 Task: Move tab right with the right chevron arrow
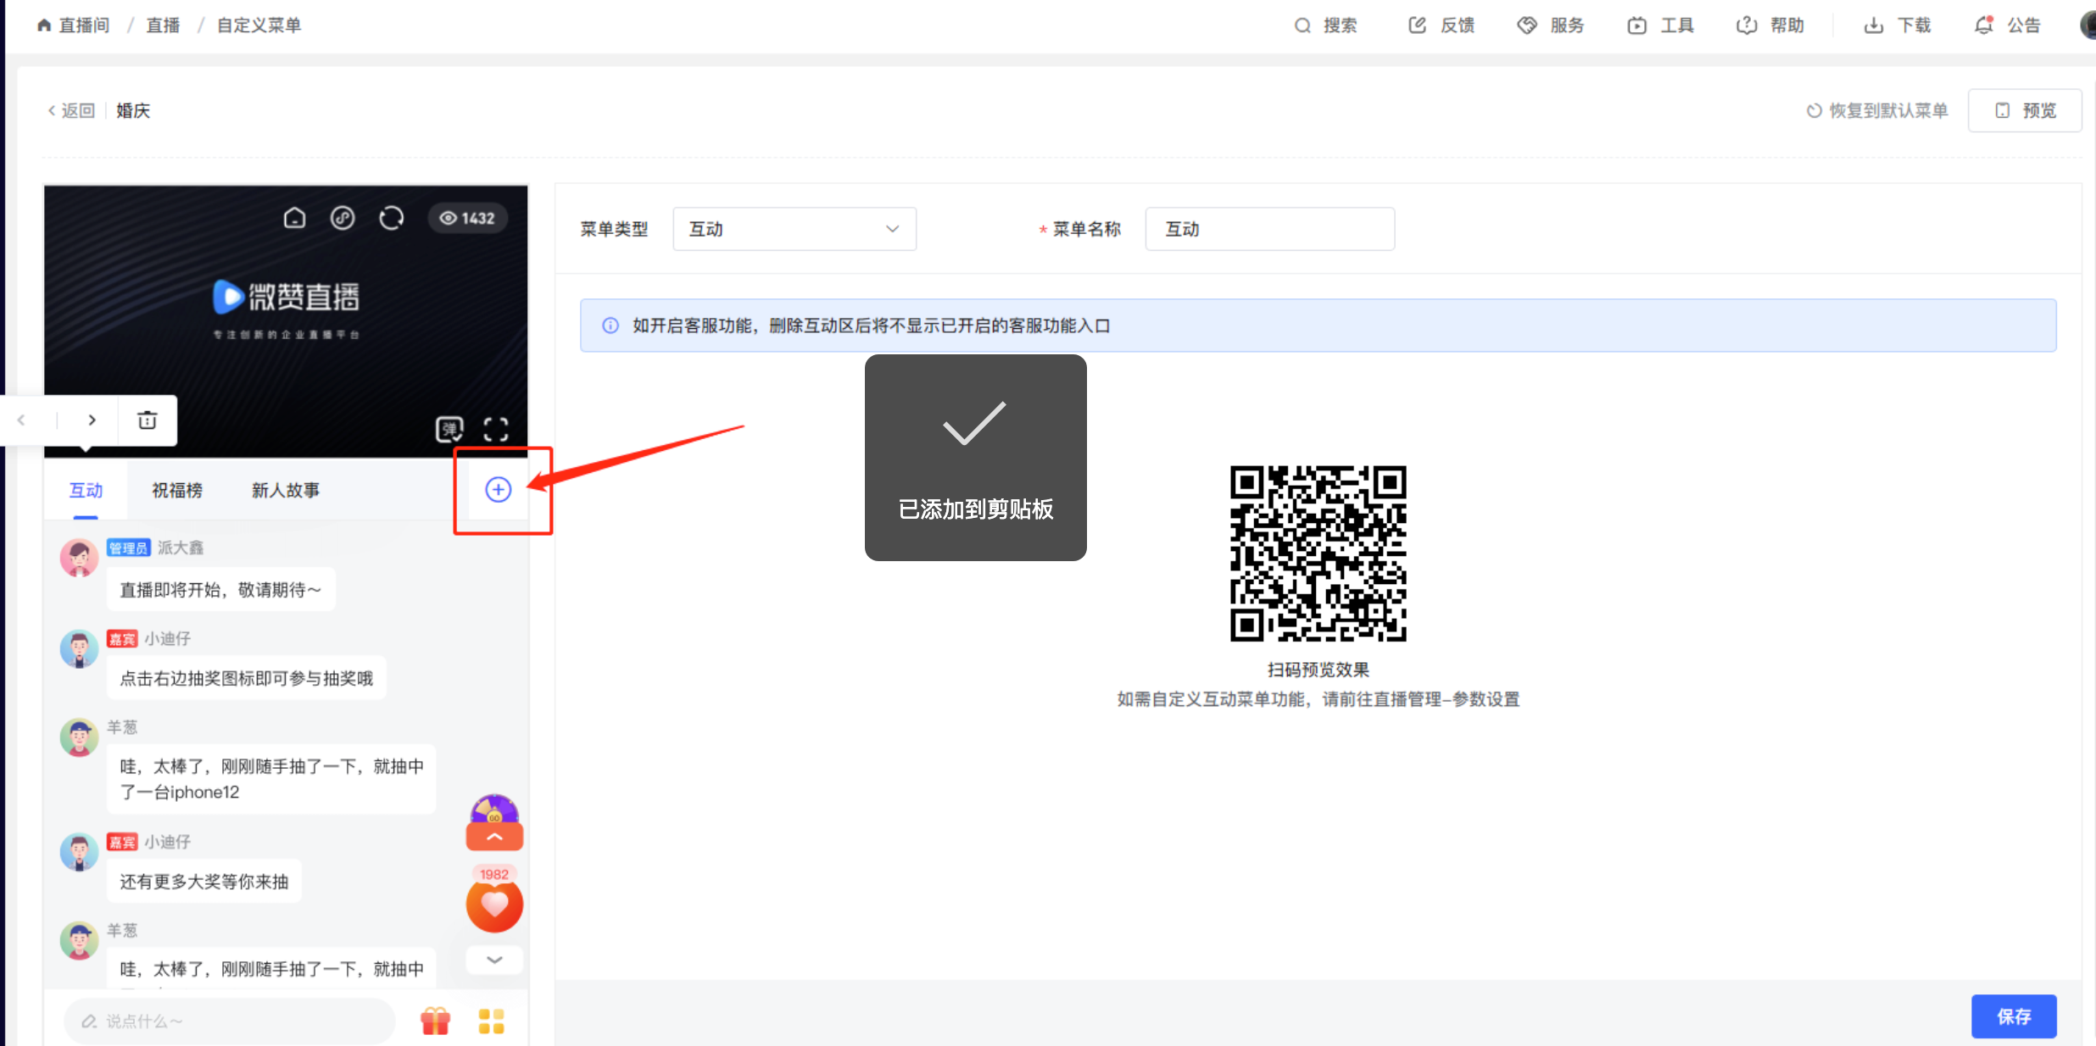pyautogui.click(x=92, y=420)
